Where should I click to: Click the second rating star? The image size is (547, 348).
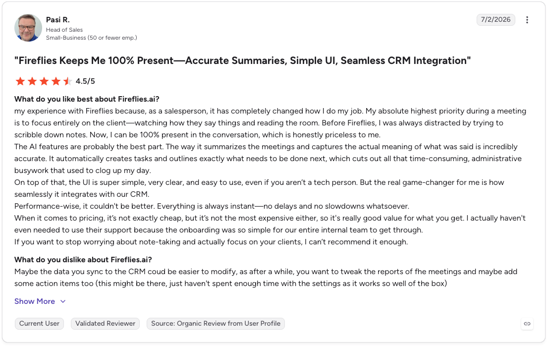click(x=32, y=81)
